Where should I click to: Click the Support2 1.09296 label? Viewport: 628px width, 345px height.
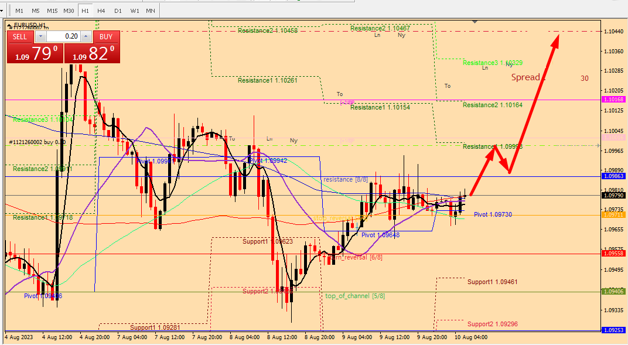click(493, 324)
